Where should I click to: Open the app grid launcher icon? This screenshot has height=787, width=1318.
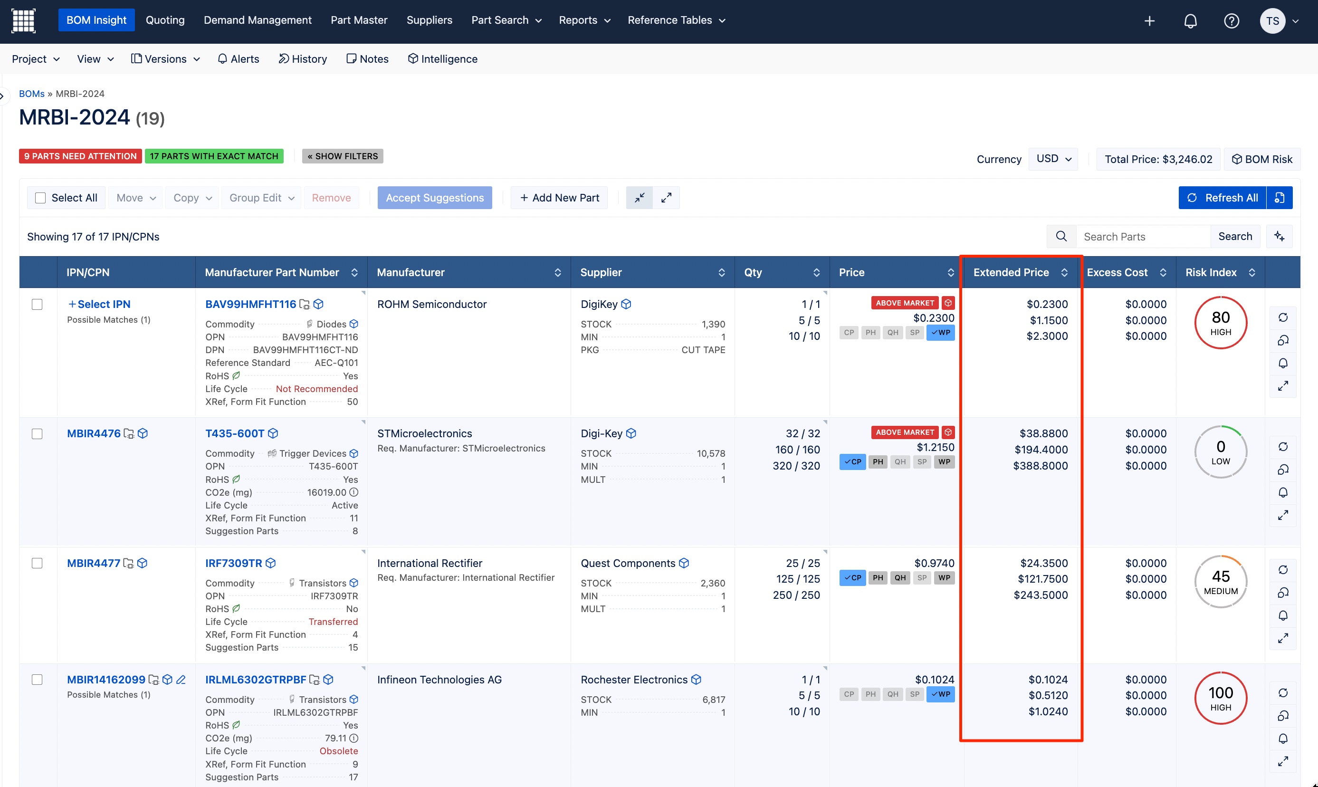click(23, 21)
